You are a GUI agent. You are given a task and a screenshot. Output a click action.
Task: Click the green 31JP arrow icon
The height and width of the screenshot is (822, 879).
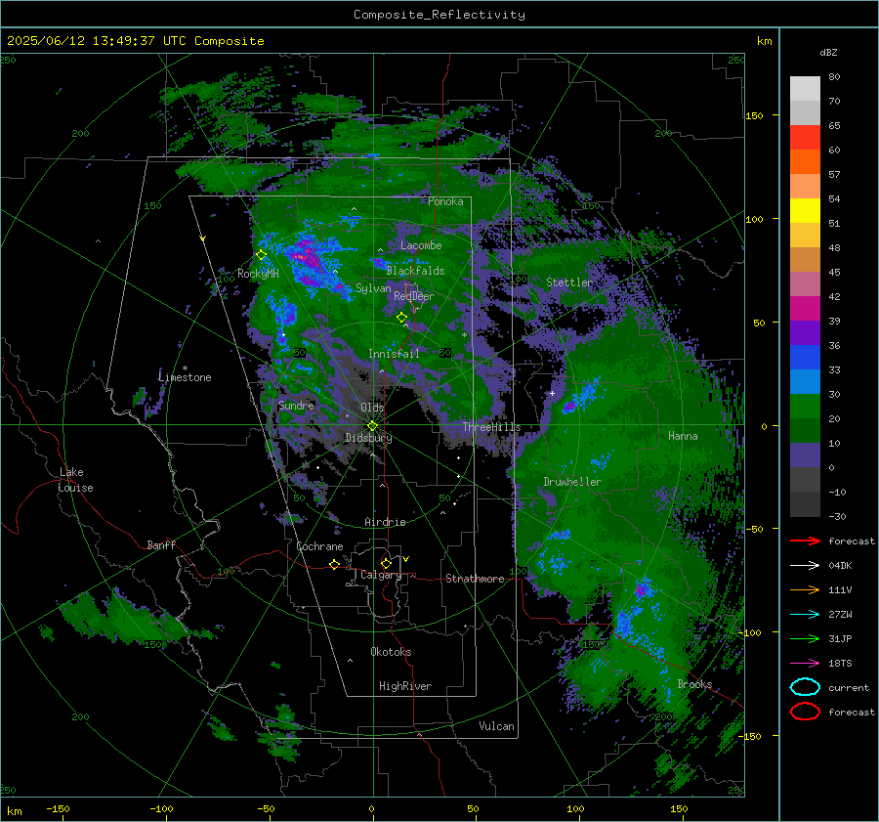point(805,638)
